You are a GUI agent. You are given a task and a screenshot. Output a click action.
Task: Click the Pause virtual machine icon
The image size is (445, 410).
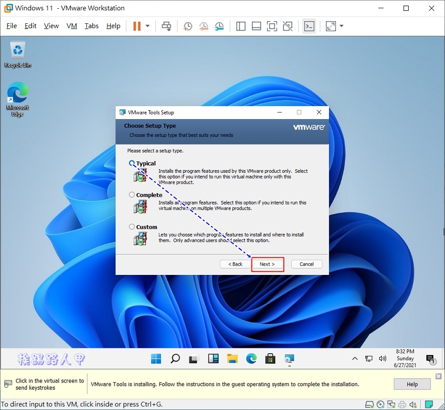(x=137, y=26)
